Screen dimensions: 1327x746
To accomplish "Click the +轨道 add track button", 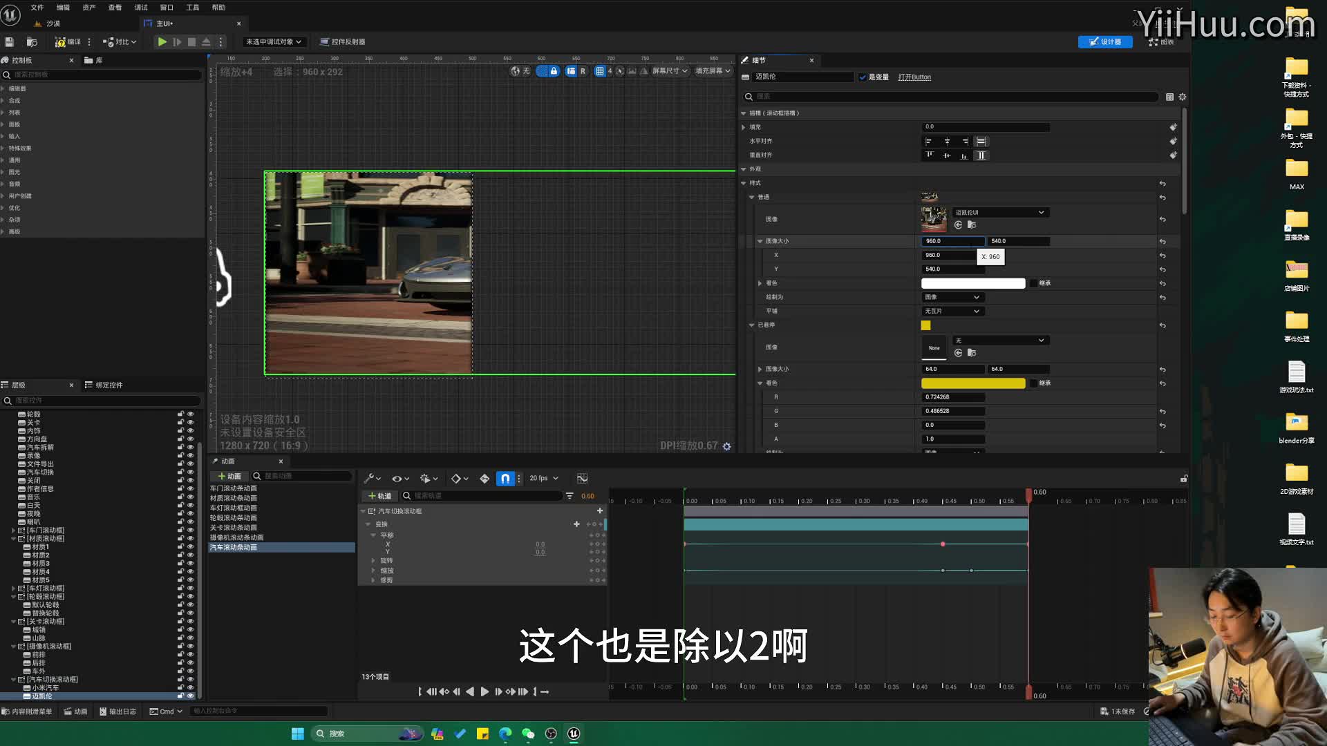I will tap(379, 496).
